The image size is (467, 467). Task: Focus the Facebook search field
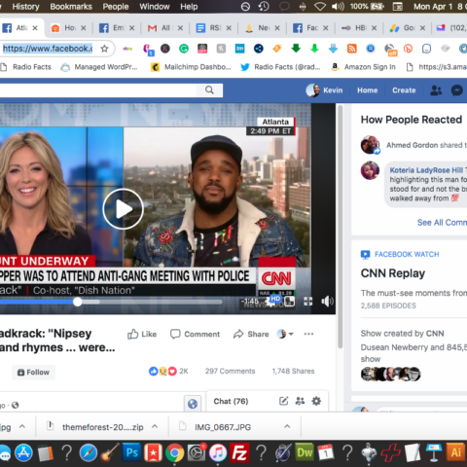97,90
